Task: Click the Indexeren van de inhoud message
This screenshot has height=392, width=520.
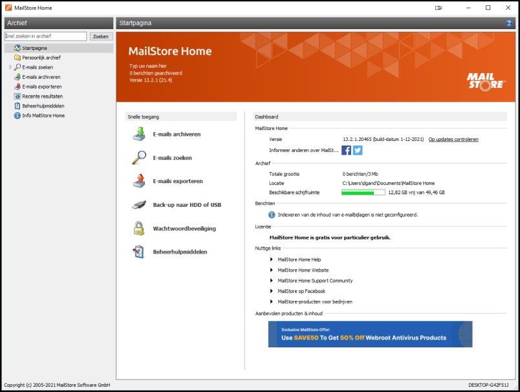Action: pyautogui.click(x=347, y=215)
